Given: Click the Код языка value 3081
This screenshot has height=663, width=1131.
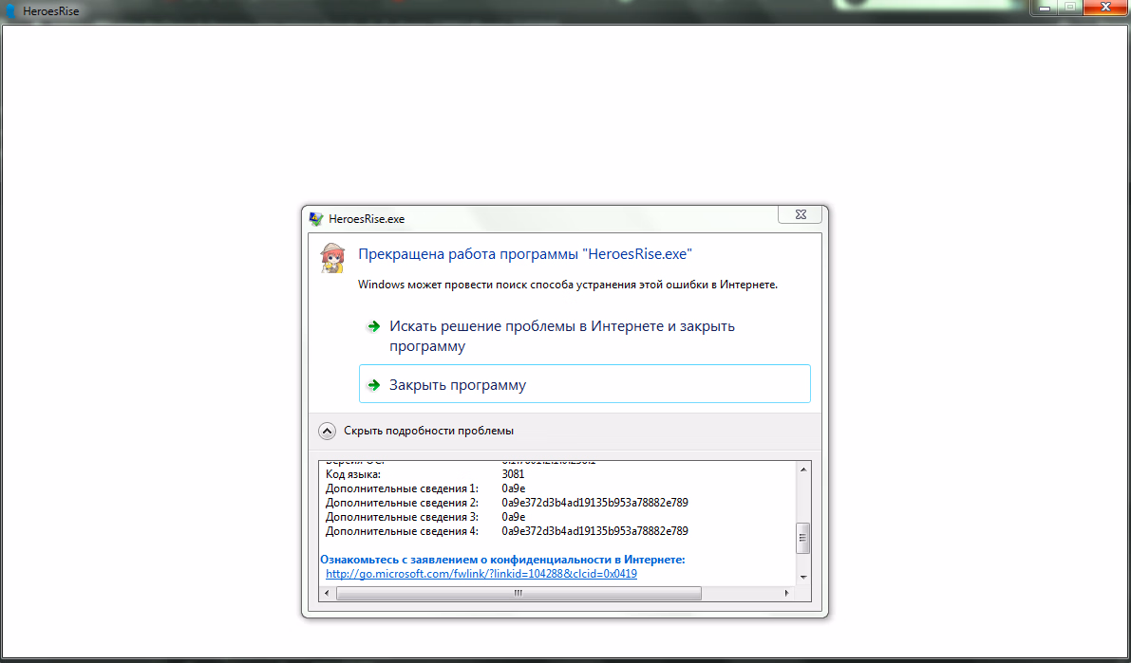Looking at the screenshot, I should pos(513,474).
